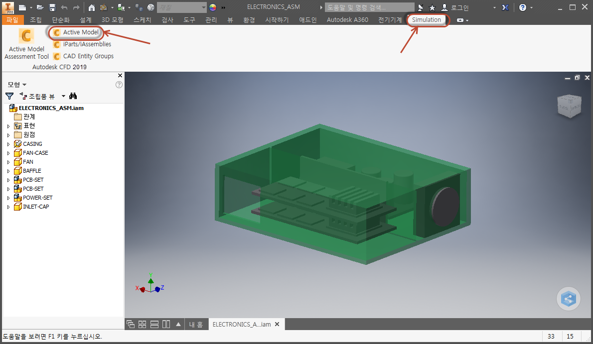The width and height of the screenshot is (593, 344).
Task: Go to Home with the house icon
Action: point(92,7)
